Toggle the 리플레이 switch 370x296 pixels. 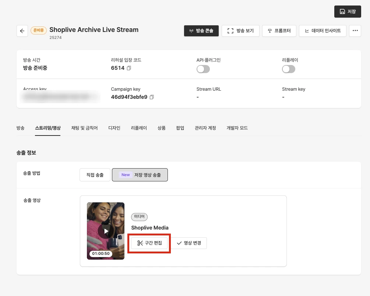(x=289, y=69)
